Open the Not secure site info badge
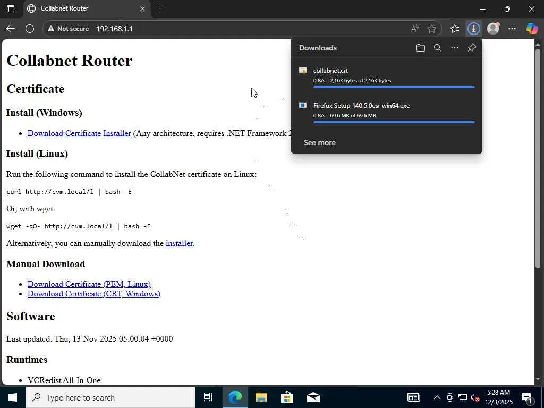 coord(69,29)
